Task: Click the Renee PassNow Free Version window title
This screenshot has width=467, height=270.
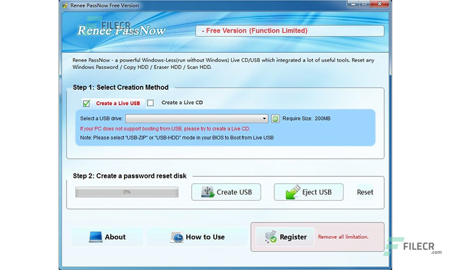Action: pos(104,6)
